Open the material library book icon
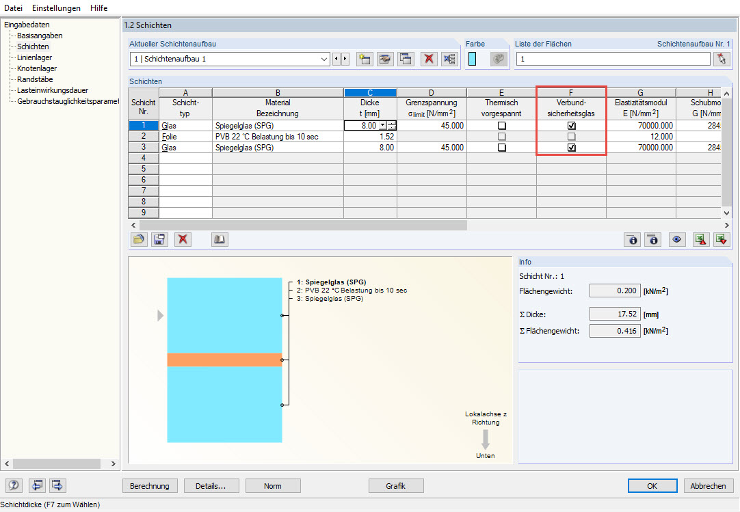 [220, 239]
